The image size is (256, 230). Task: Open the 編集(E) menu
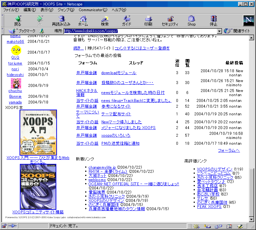(x=29, y=10)
